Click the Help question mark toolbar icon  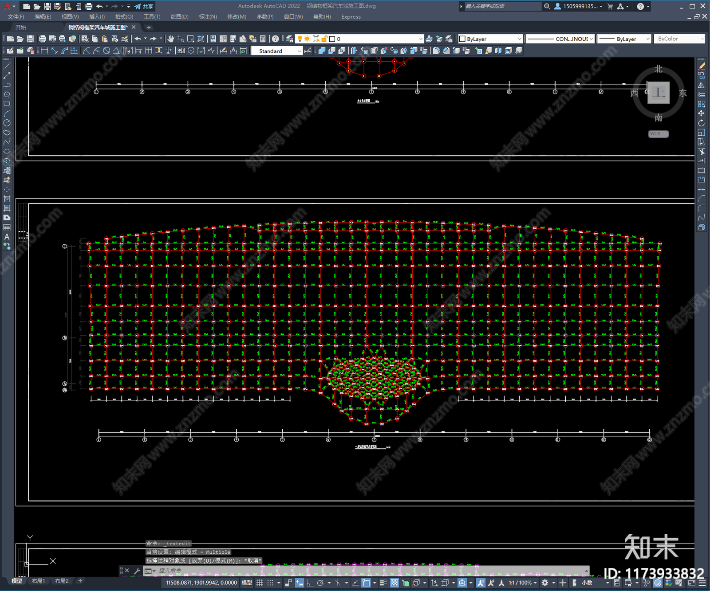(275, 39)
